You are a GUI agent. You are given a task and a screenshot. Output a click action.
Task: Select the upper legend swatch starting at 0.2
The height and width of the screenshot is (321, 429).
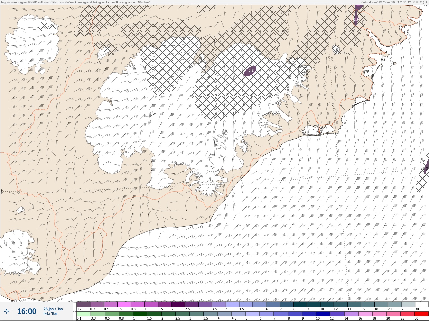point(83,304)
